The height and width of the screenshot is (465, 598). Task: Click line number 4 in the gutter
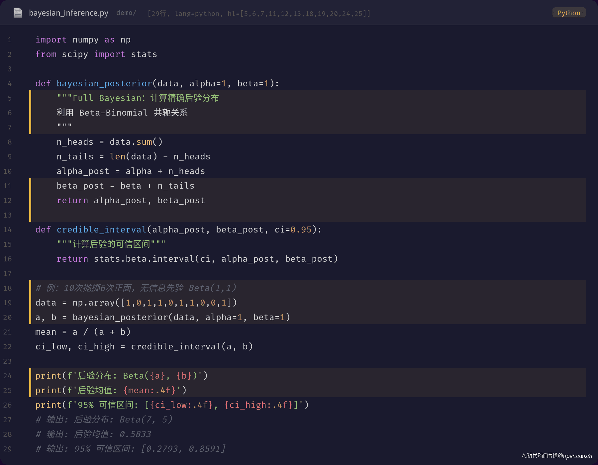click(10, 84)
